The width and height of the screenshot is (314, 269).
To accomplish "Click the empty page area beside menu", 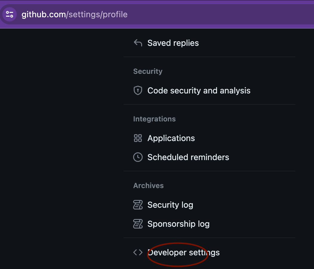I will point(60,148).
